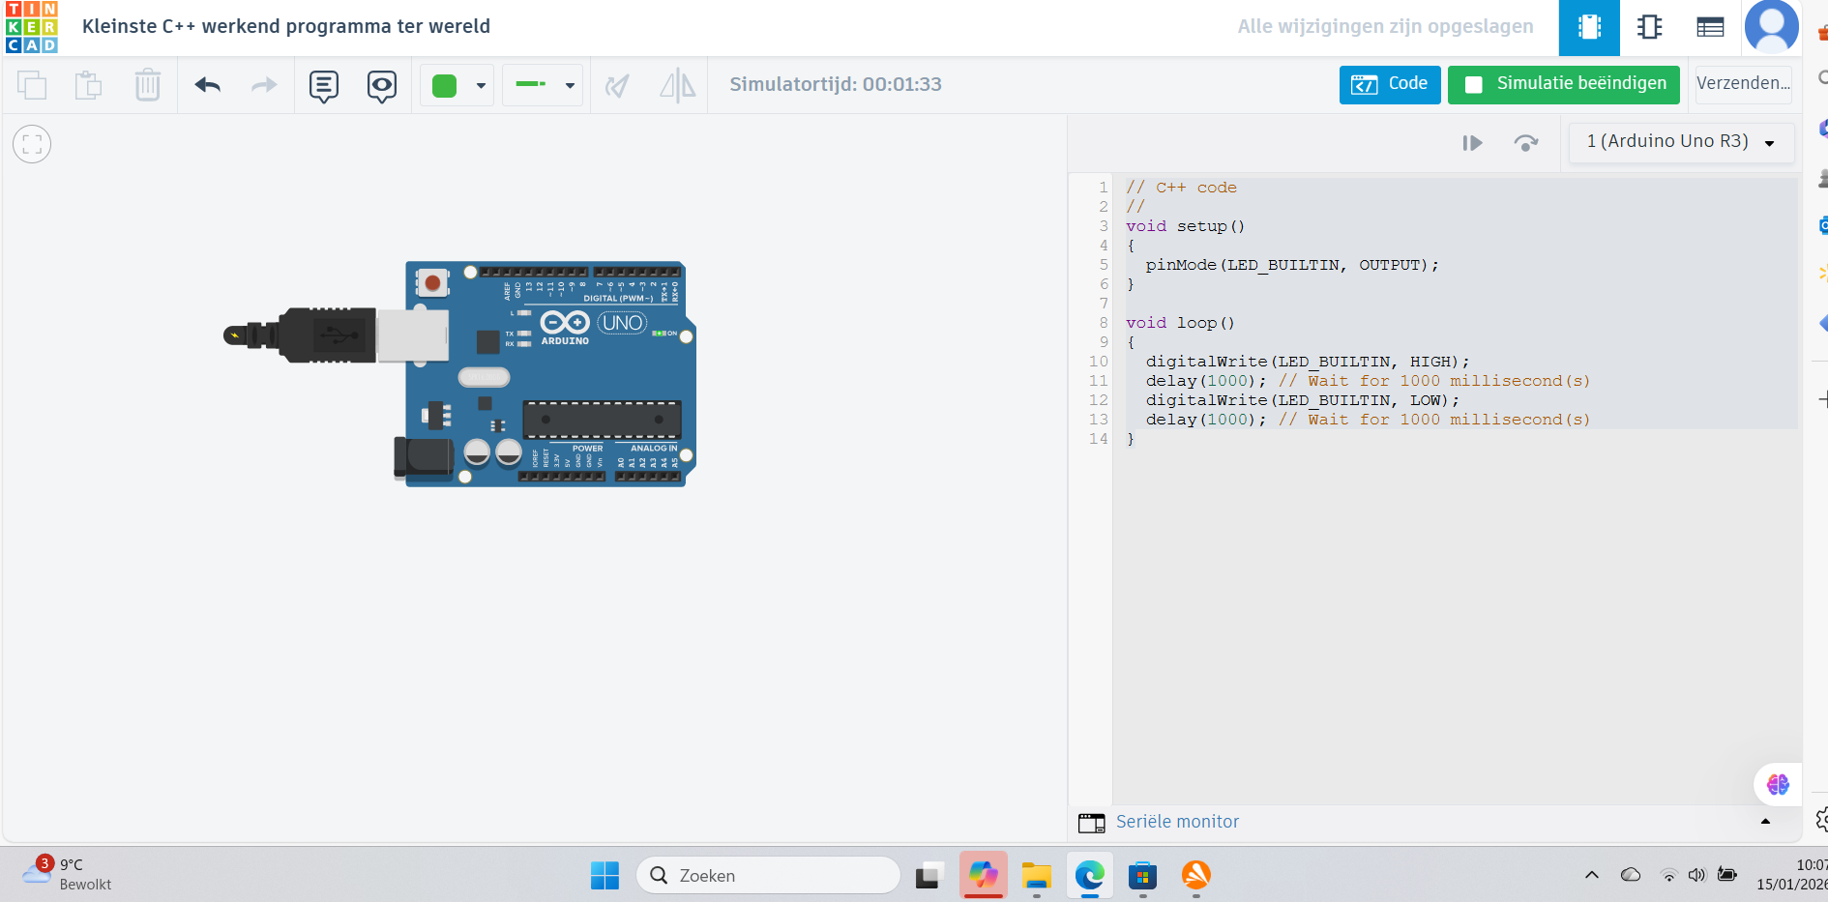Open the annotation notes tool
The width and height of the screenshot is (1828, 902).
(x=324, y=86)
